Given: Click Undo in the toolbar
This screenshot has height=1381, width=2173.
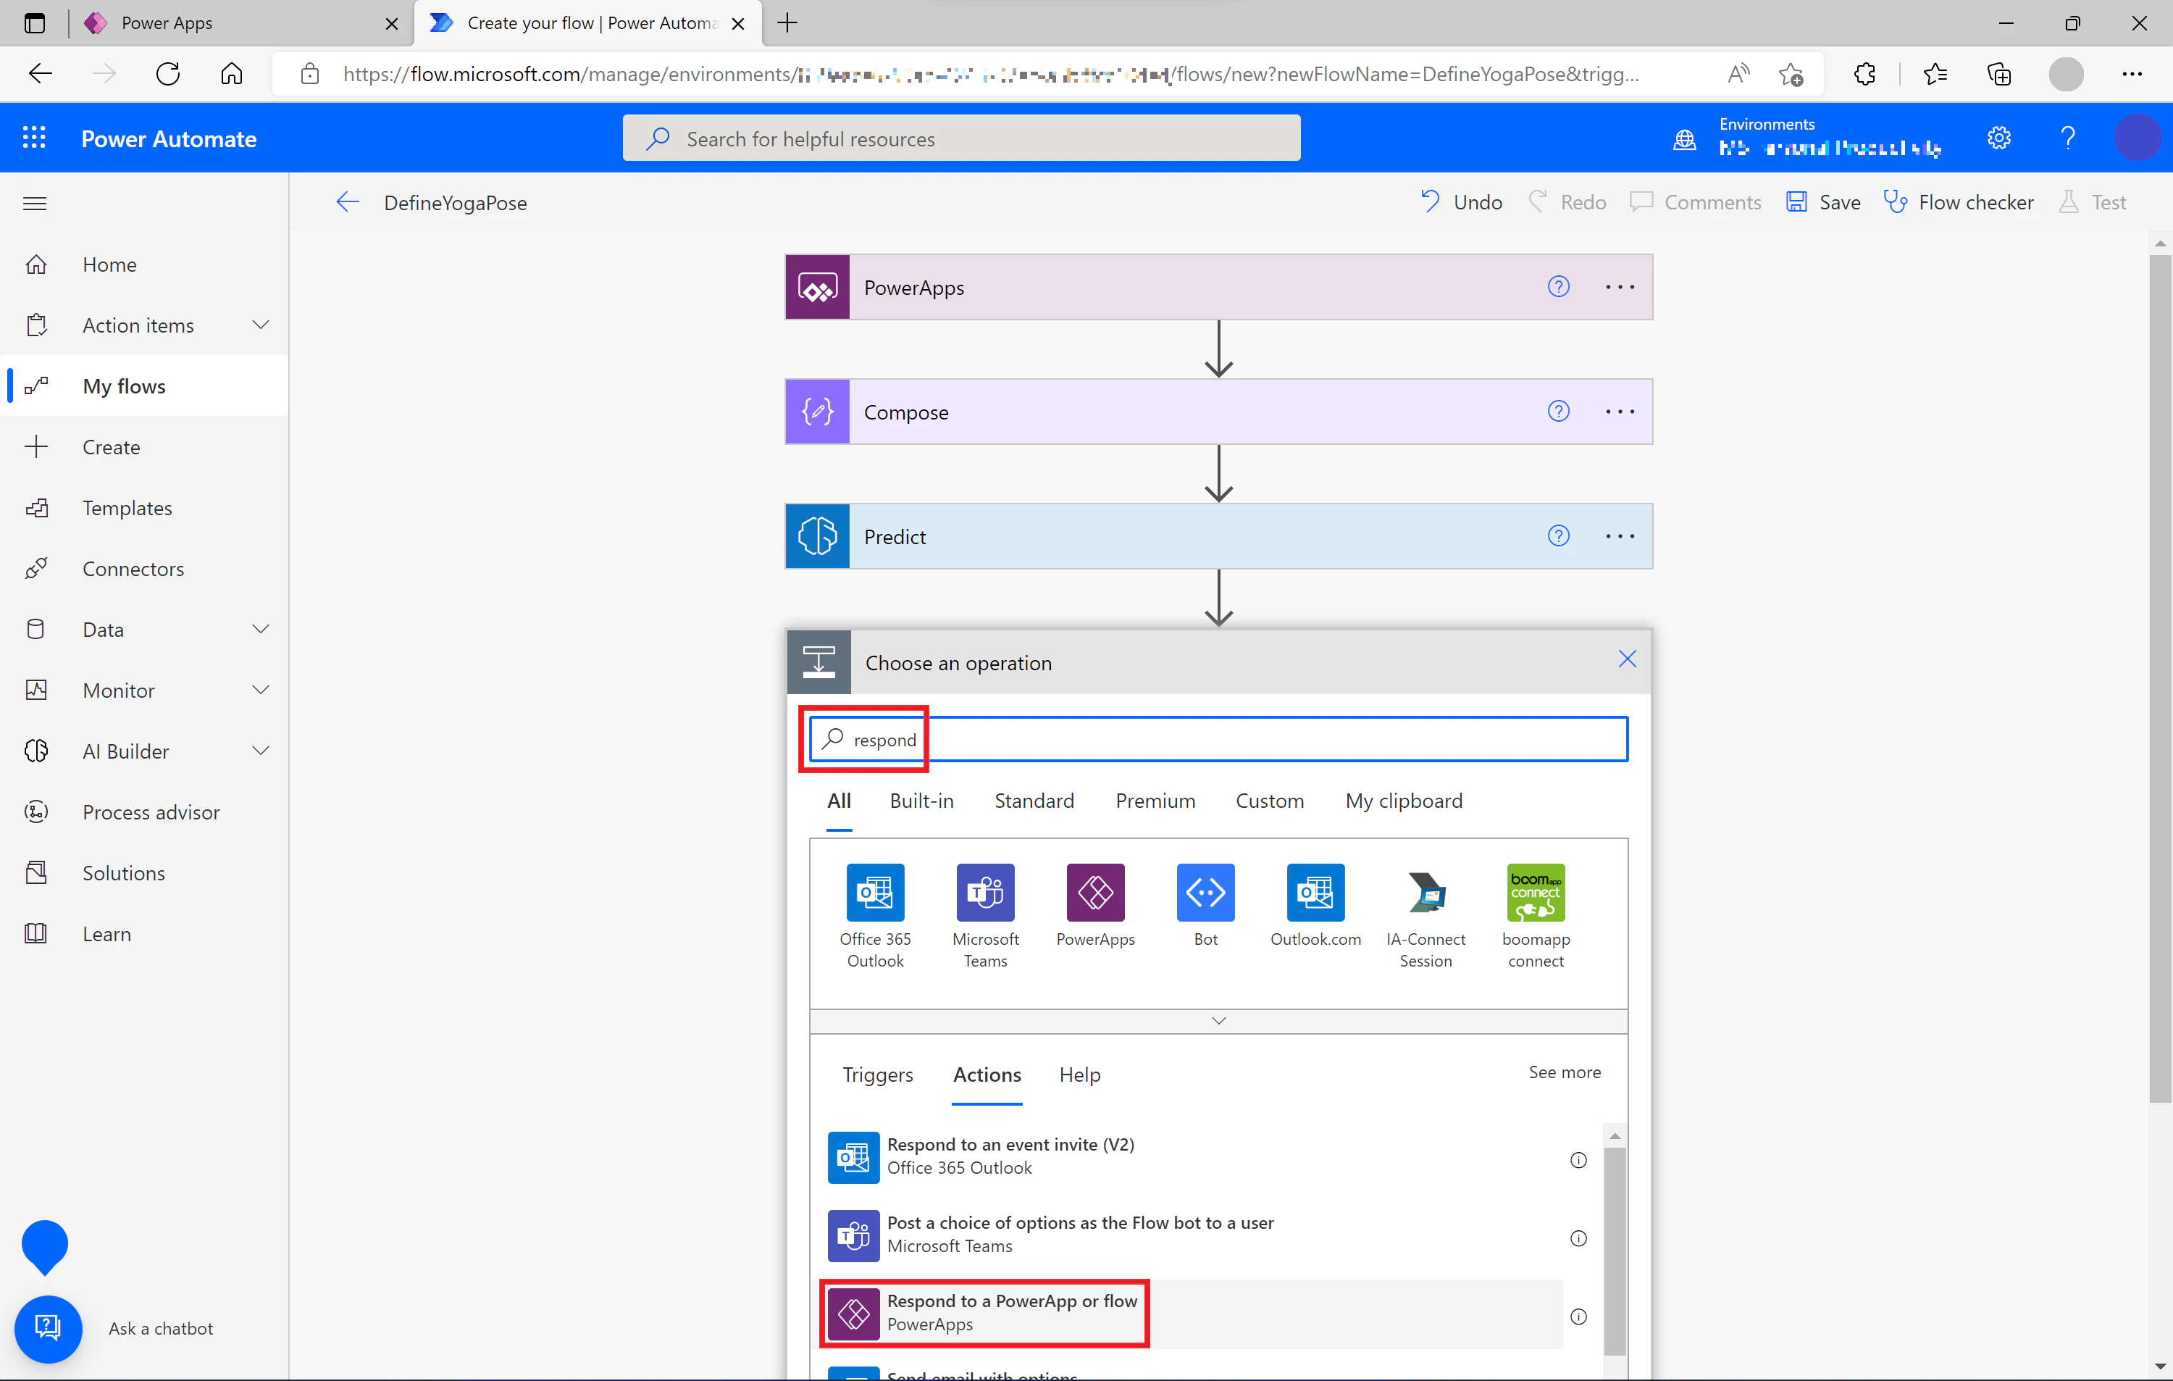Looking at the screenshot, I should [x=1461, y=202].
